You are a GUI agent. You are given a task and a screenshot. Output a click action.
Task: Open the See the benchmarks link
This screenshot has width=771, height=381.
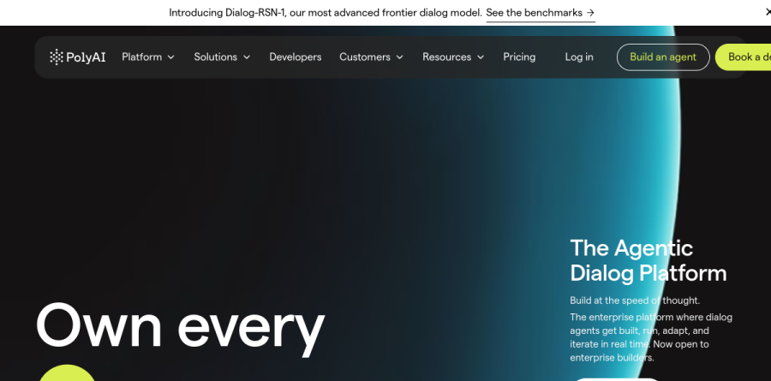click(541, 13)
